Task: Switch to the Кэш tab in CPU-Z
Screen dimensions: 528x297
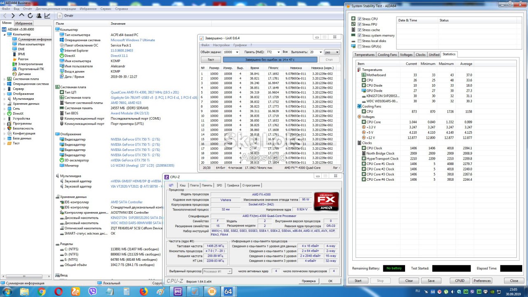Action: pyautogui.click(x=182, y=185)
